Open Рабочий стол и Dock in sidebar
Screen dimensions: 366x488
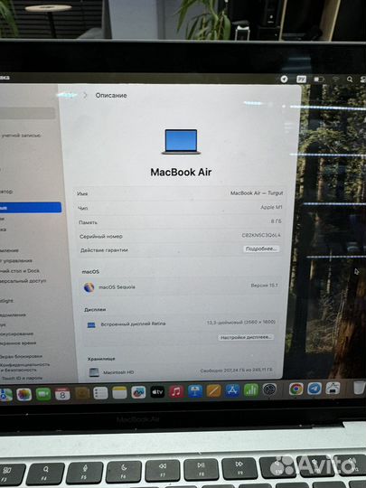point(19,271)
